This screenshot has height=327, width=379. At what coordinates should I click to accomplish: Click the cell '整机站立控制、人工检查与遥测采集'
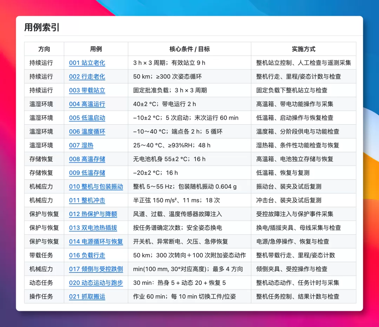tap(304, 63)
